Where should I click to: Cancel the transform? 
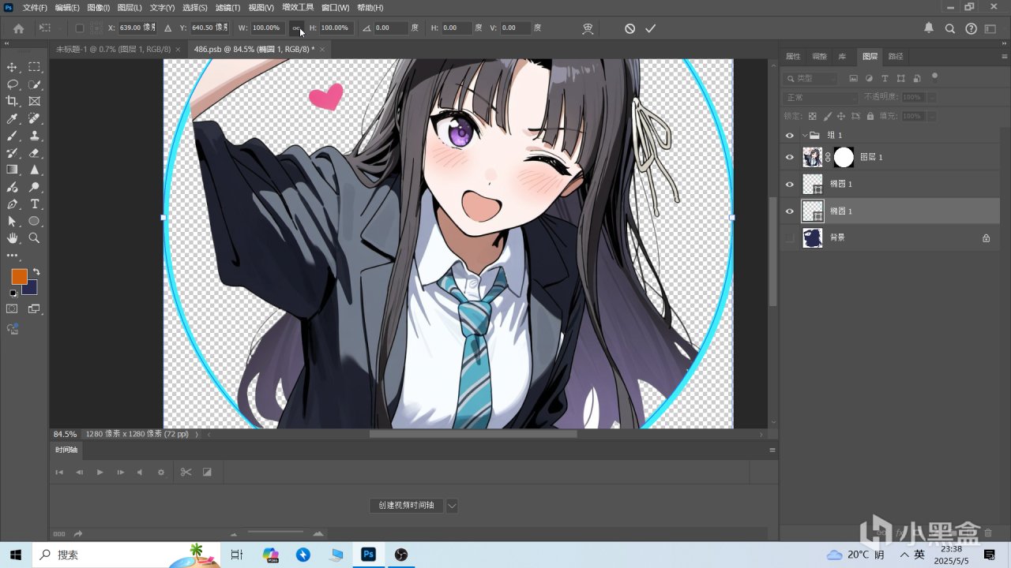[630, 28]
